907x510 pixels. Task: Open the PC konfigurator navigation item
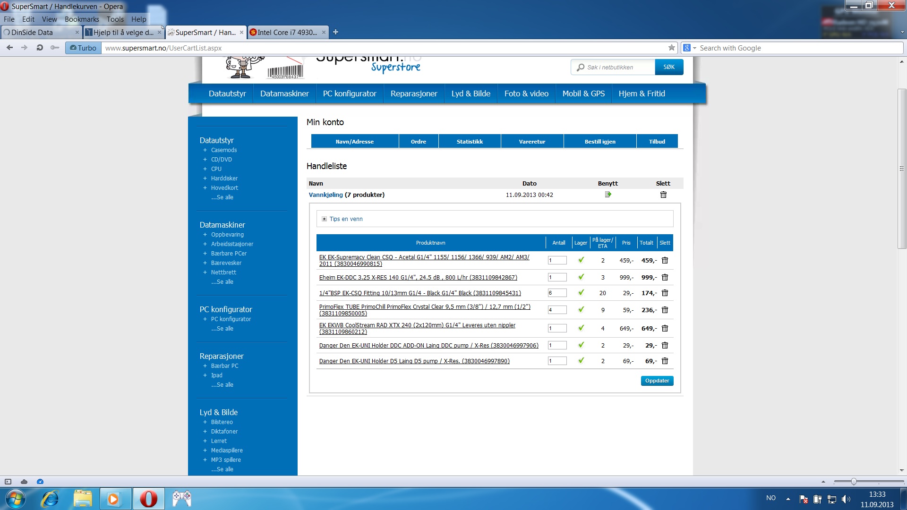coord(350,93)
